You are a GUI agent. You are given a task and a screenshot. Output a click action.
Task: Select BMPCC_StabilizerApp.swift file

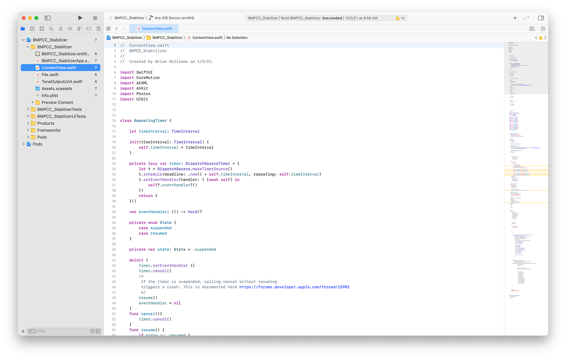(x=61, y=61)
